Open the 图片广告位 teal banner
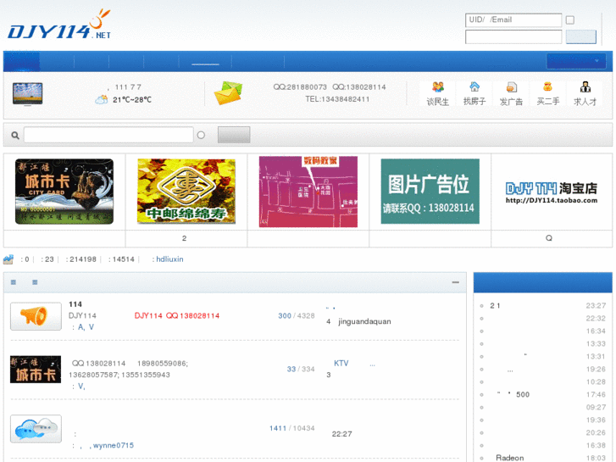The width and height of the screenshot is (616, 462). click(430, 192)
